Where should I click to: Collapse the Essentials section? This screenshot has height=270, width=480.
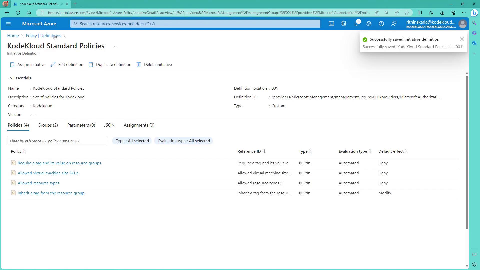click(10, 78)
